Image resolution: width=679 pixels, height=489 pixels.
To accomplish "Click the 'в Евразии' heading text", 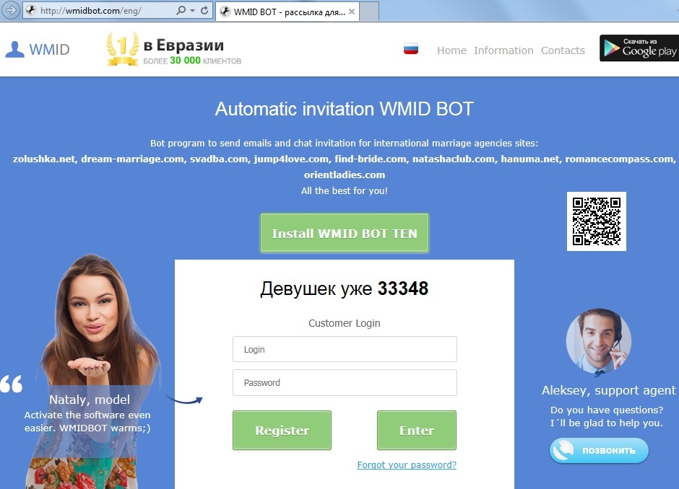I will click(183, 45).
